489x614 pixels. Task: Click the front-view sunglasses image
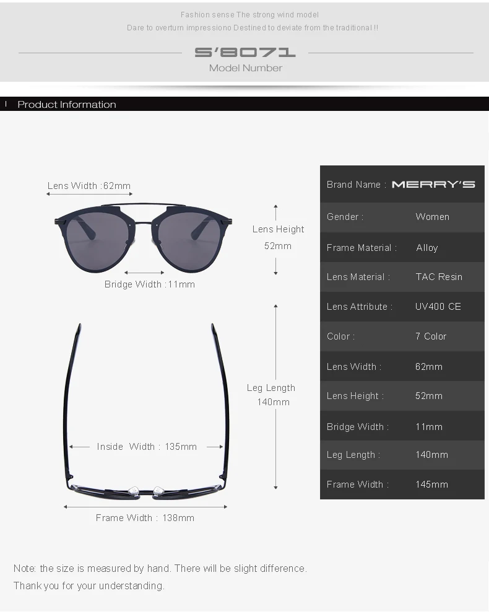[x=143, y=237]
